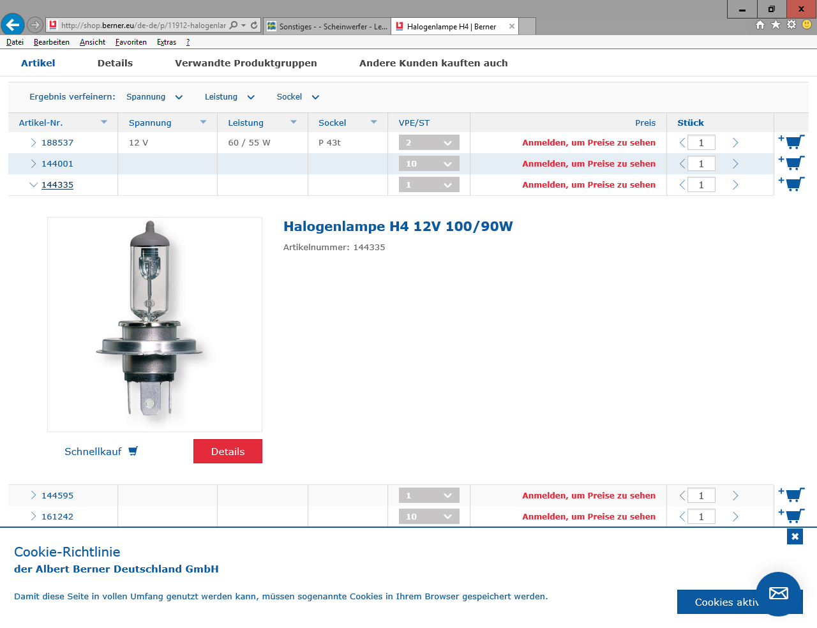Collapse the expanded article 144335 row
The image size is (817, 628).
click(33, 184)
